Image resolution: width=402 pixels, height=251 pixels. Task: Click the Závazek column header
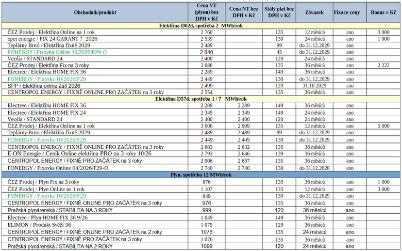click(314, 12)
